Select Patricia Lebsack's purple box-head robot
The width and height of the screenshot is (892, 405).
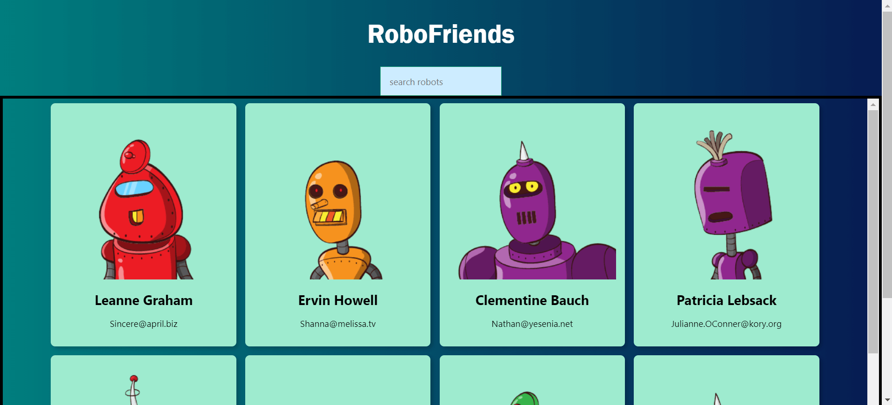(x=733, y=205)
